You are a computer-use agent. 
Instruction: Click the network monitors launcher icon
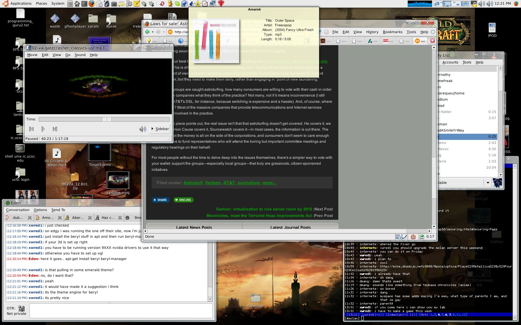pos(213,4)
